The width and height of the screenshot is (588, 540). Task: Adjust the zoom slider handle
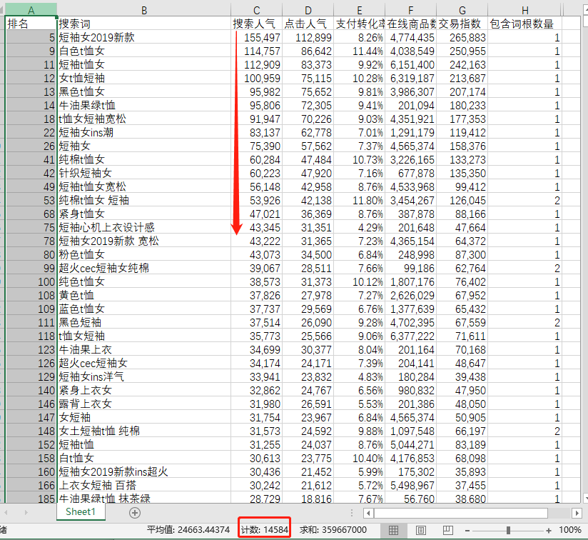point(508,530)
